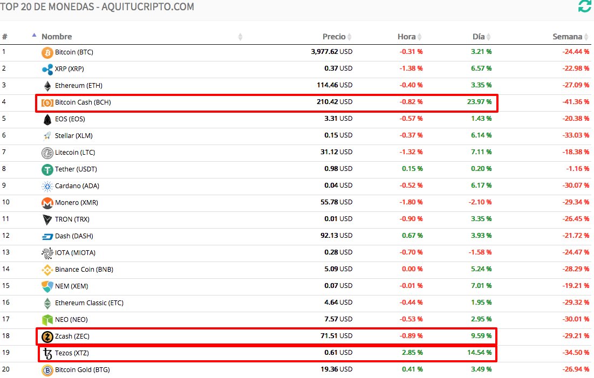Open the Tezos (XTZ) name link
594x378 pixels.
coord(72,353)
